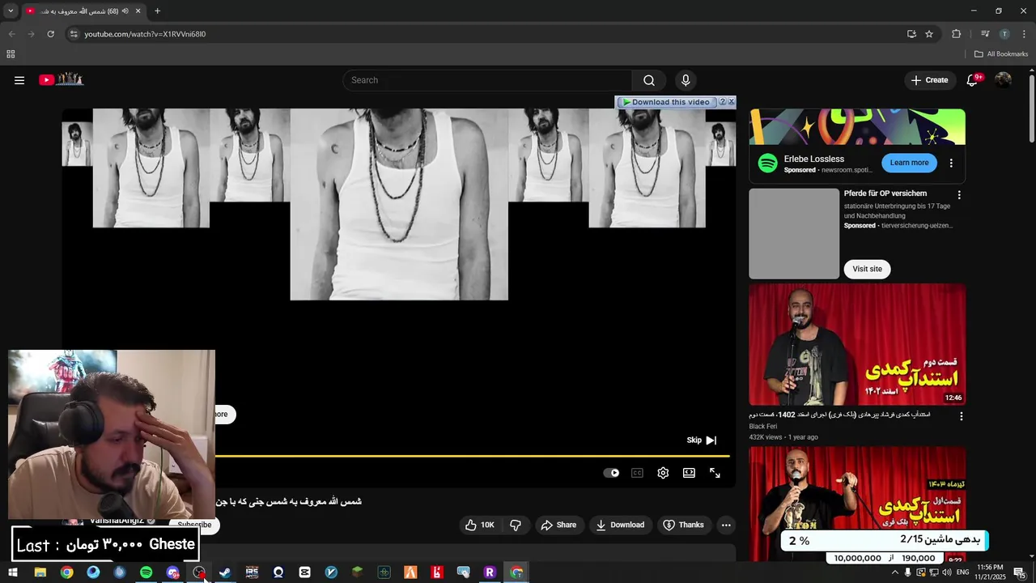Click the address bar URL
This screenshot has width=1036, height=583.
pos(145,34)
